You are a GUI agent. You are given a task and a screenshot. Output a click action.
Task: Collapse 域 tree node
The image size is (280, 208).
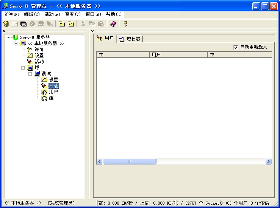tap(23, 68)
